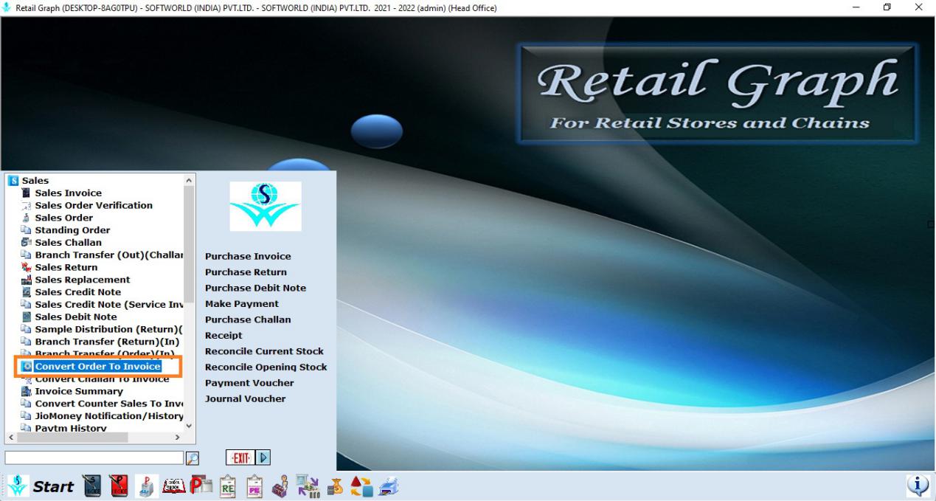
Task: Open the Make Payment shortcut
Action: point(242,304)
